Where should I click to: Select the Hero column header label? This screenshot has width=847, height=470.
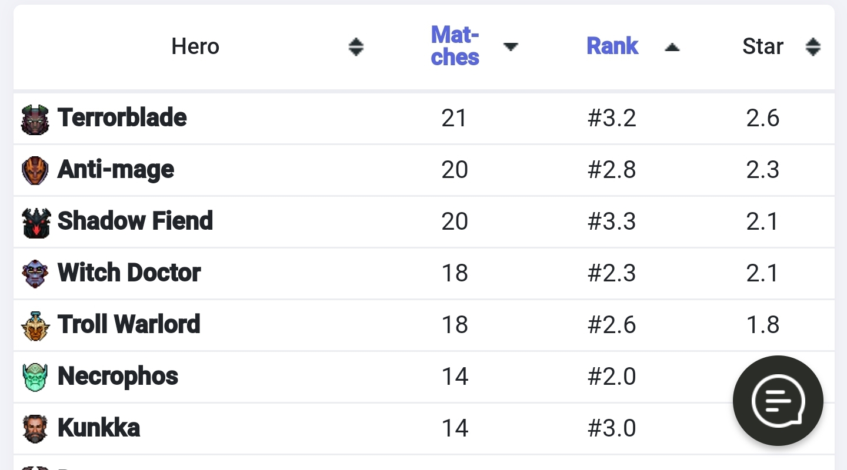point(195,47)
